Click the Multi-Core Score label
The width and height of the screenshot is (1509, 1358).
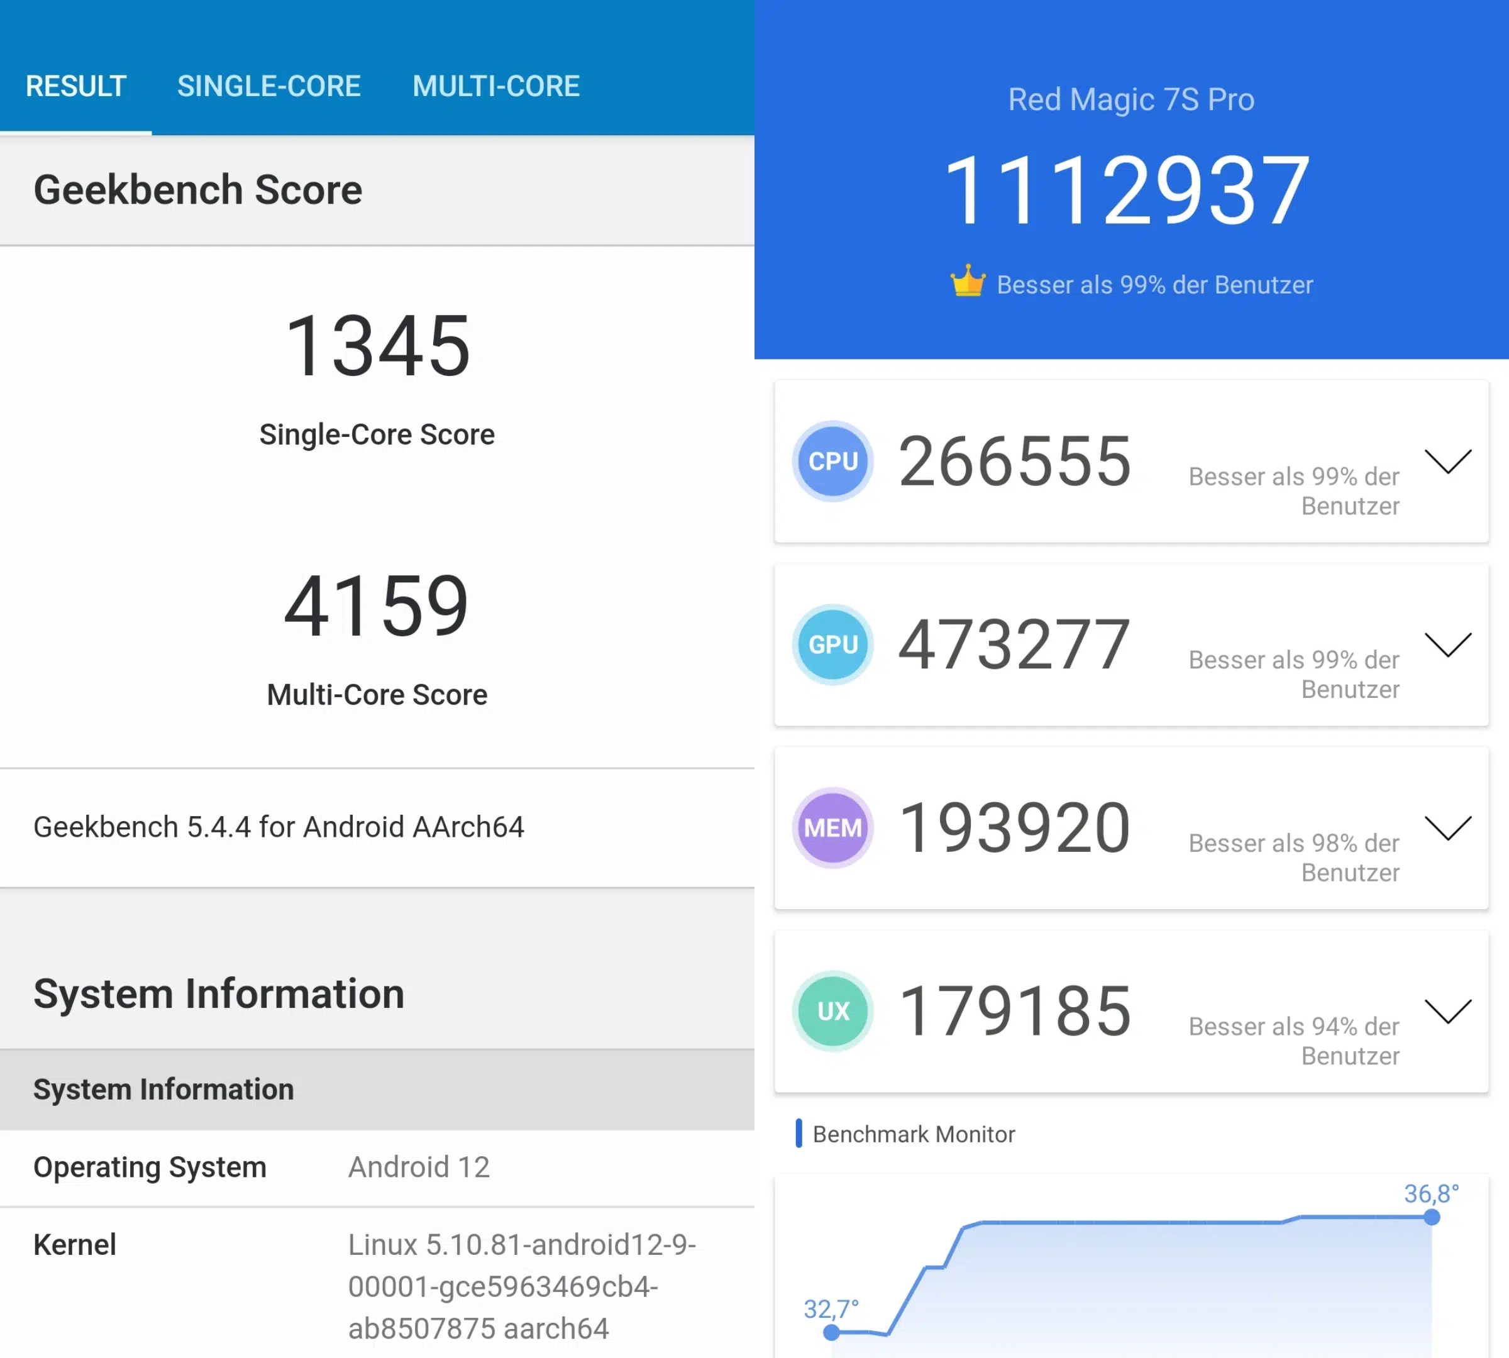click(377, 695)
